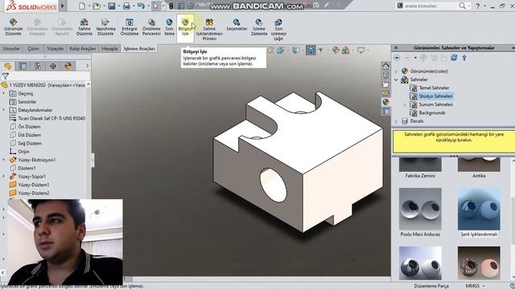Click the Select cursor tool in title bar
Viewport: 515px width, 289px height.
pyautogui.click(x=155, y=6)
